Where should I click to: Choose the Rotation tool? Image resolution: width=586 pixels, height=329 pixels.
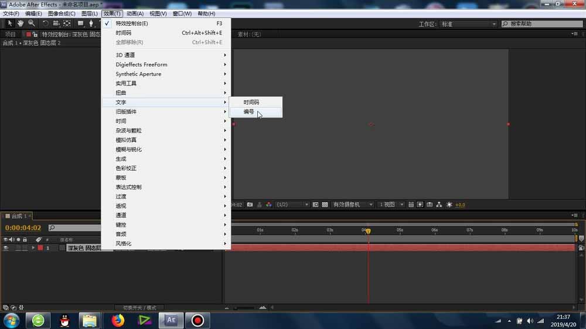(x=45, y=23)
